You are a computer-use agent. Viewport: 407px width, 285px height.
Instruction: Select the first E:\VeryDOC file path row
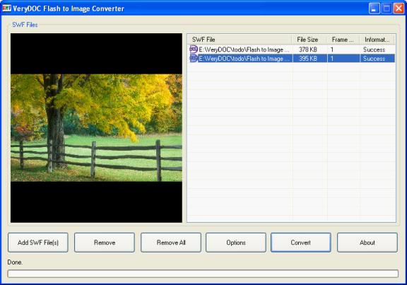[244, 50]
